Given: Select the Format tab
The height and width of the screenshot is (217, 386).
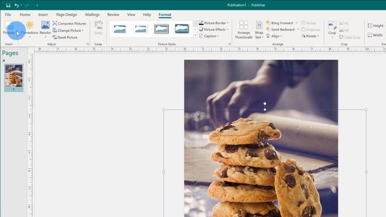Looking at the screenshot, I should pyautogui.click(x=165, y=14).
